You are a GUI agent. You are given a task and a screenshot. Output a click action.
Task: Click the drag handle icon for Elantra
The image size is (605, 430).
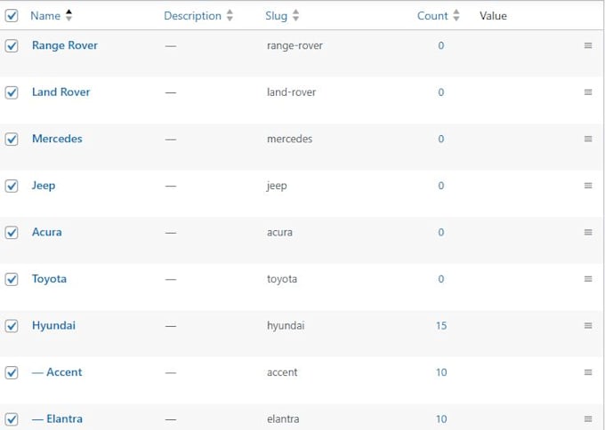point(587,418)
